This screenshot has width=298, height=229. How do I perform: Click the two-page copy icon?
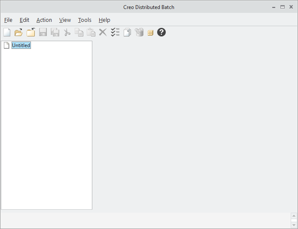coord(79,32)
